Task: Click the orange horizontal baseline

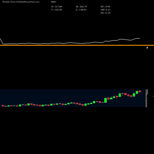Action: pyautogui.click(x=77, y=45)
